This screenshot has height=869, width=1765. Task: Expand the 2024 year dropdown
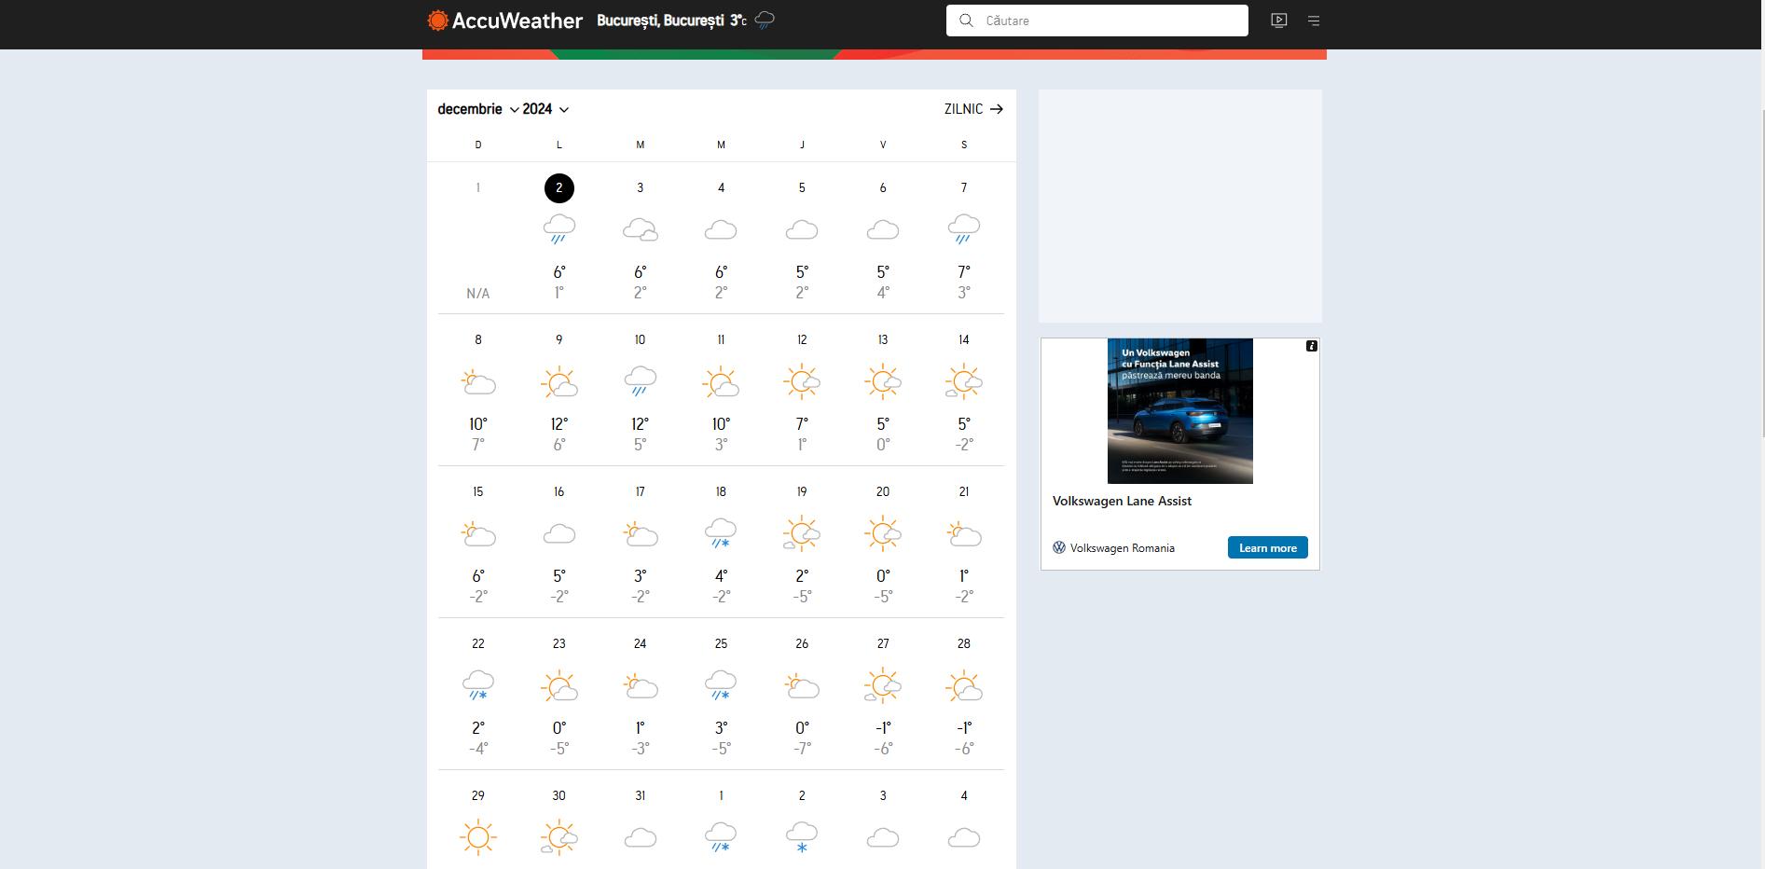tap(545, 109)
